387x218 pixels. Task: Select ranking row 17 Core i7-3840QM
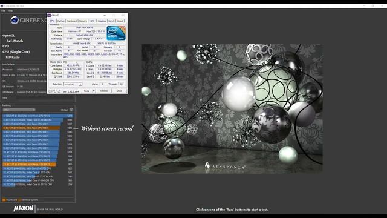click(38, 180)
